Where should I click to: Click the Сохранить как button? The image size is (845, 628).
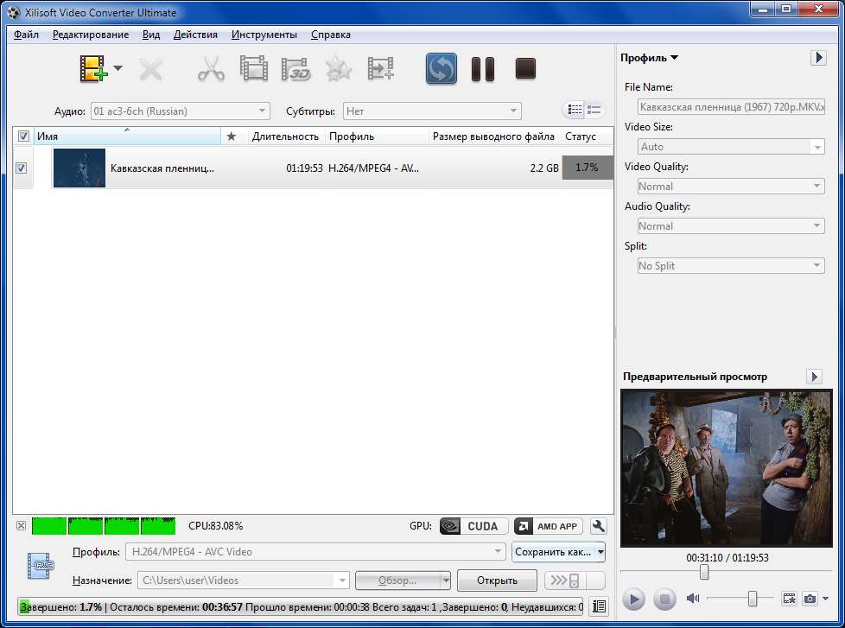coord(553,552)
